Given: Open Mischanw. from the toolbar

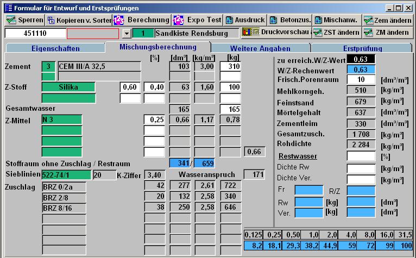Looking at the screenshot, I should (x=336, y=20).
